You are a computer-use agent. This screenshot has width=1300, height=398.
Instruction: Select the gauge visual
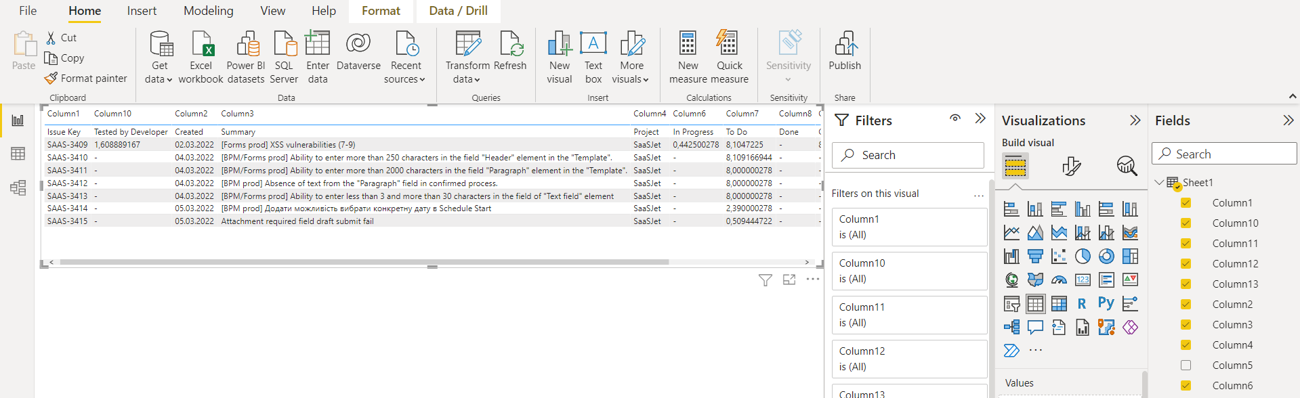1059,280
